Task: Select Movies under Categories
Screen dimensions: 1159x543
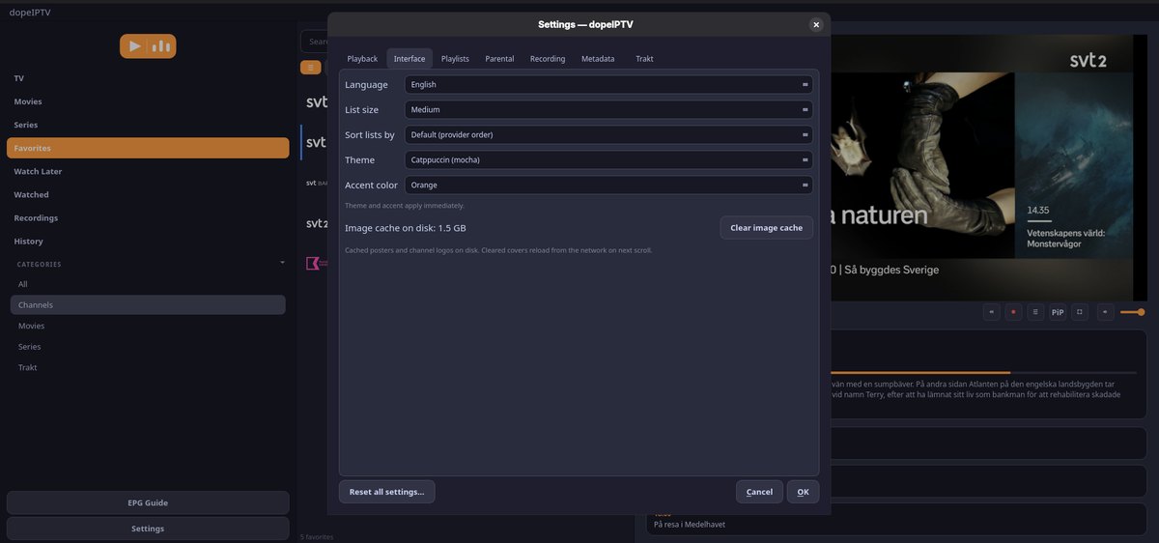Action: (148, 326)
